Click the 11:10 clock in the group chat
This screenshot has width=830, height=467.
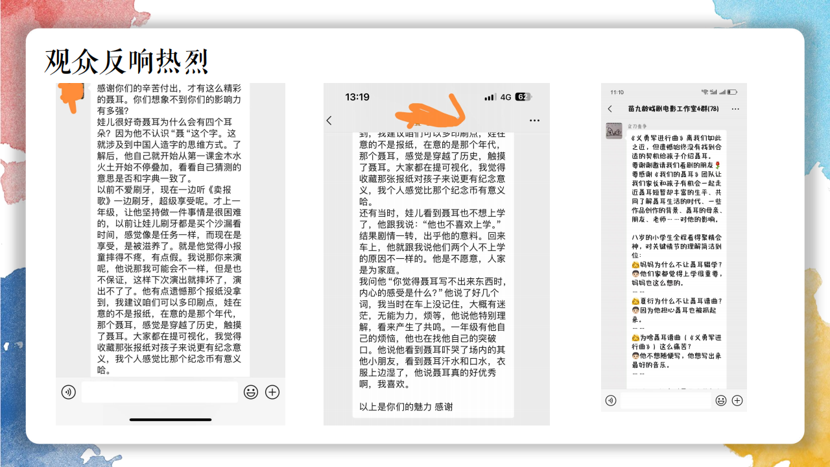point(617,92)
